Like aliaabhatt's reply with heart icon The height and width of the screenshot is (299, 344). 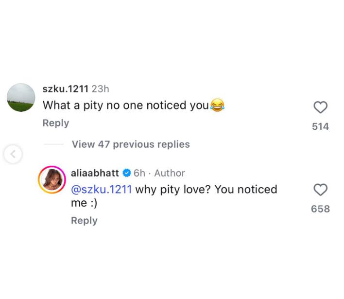pyautogui.click(x=320, y=190)
